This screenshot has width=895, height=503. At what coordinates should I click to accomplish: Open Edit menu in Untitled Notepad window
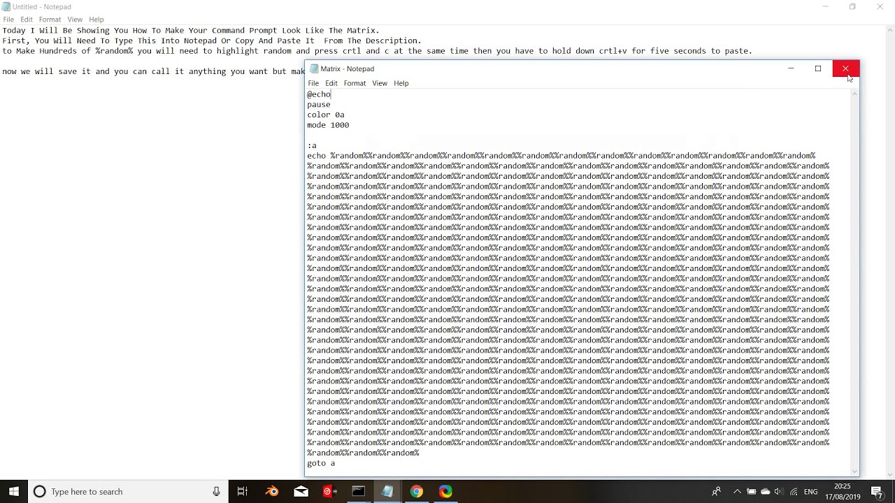click(x=27, y=20)
